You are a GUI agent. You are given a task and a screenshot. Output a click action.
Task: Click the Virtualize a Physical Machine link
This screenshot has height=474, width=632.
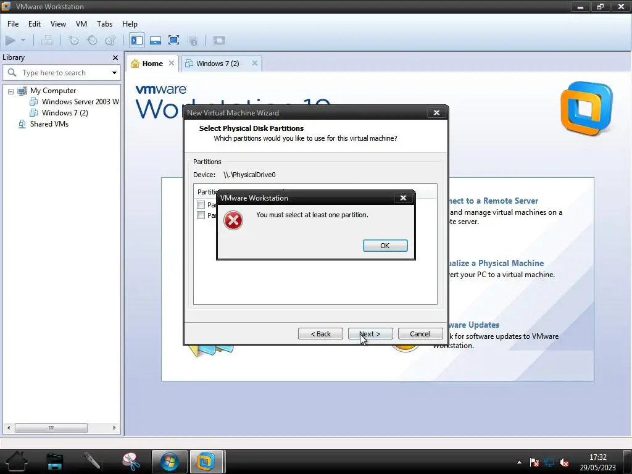click(496, 263)
